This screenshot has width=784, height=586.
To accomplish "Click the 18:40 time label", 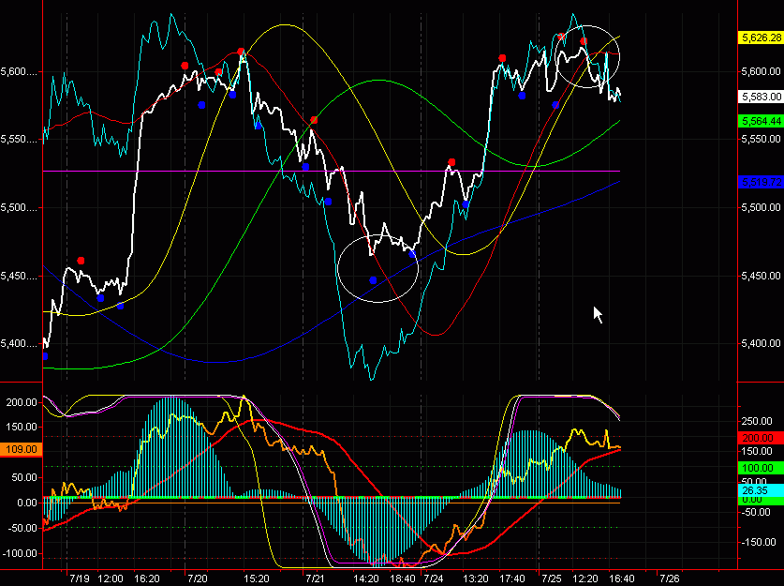I will point(403,578).
